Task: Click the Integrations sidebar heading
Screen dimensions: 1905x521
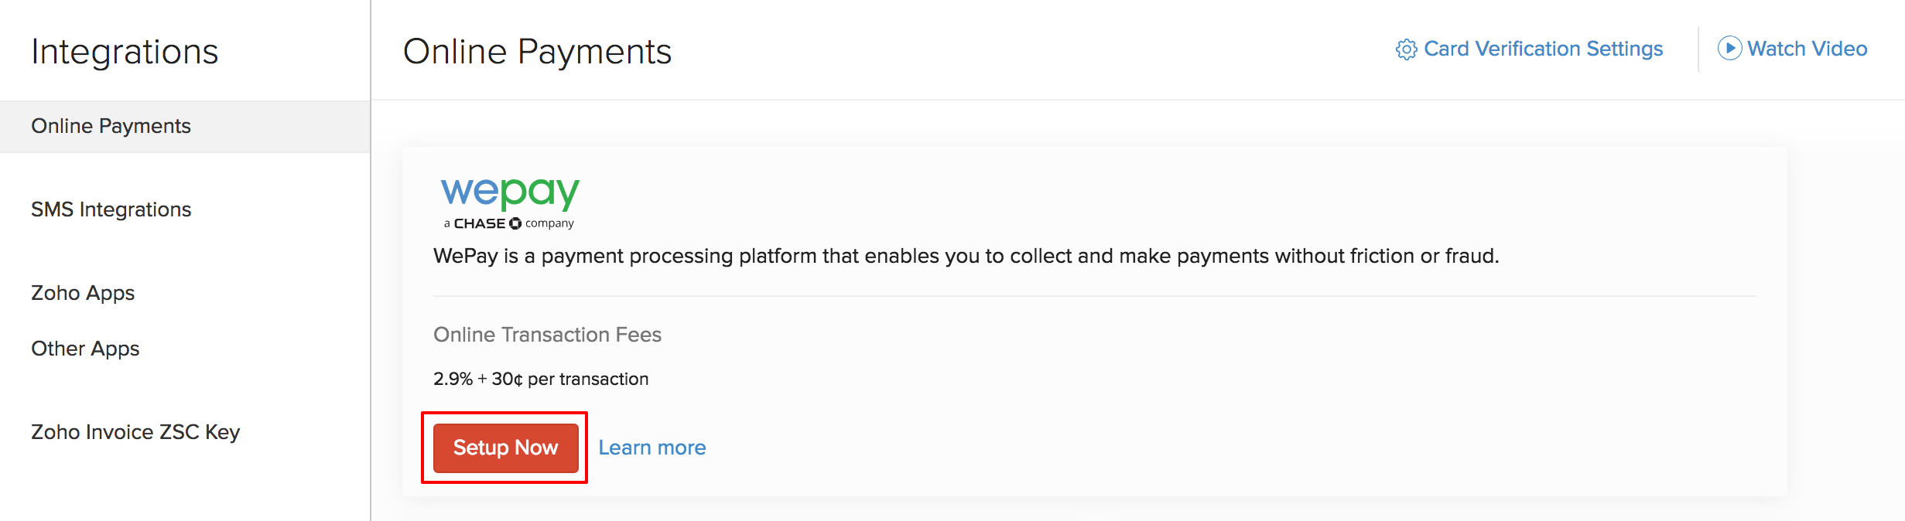Action: click(x=125, y=52)
